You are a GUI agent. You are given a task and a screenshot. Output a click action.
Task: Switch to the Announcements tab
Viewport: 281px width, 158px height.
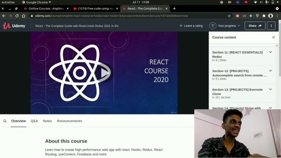pos(69,121)
